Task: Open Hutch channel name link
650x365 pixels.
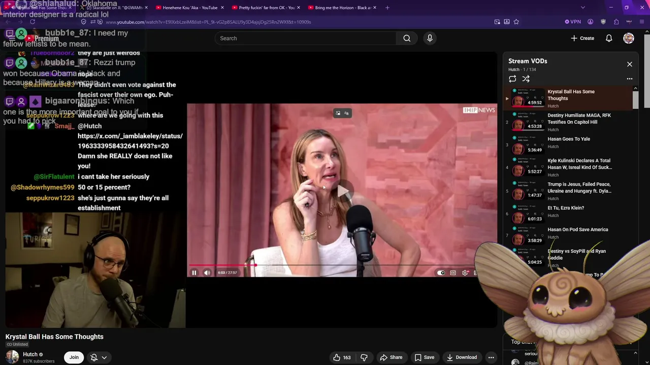Action: click(30, 354)
